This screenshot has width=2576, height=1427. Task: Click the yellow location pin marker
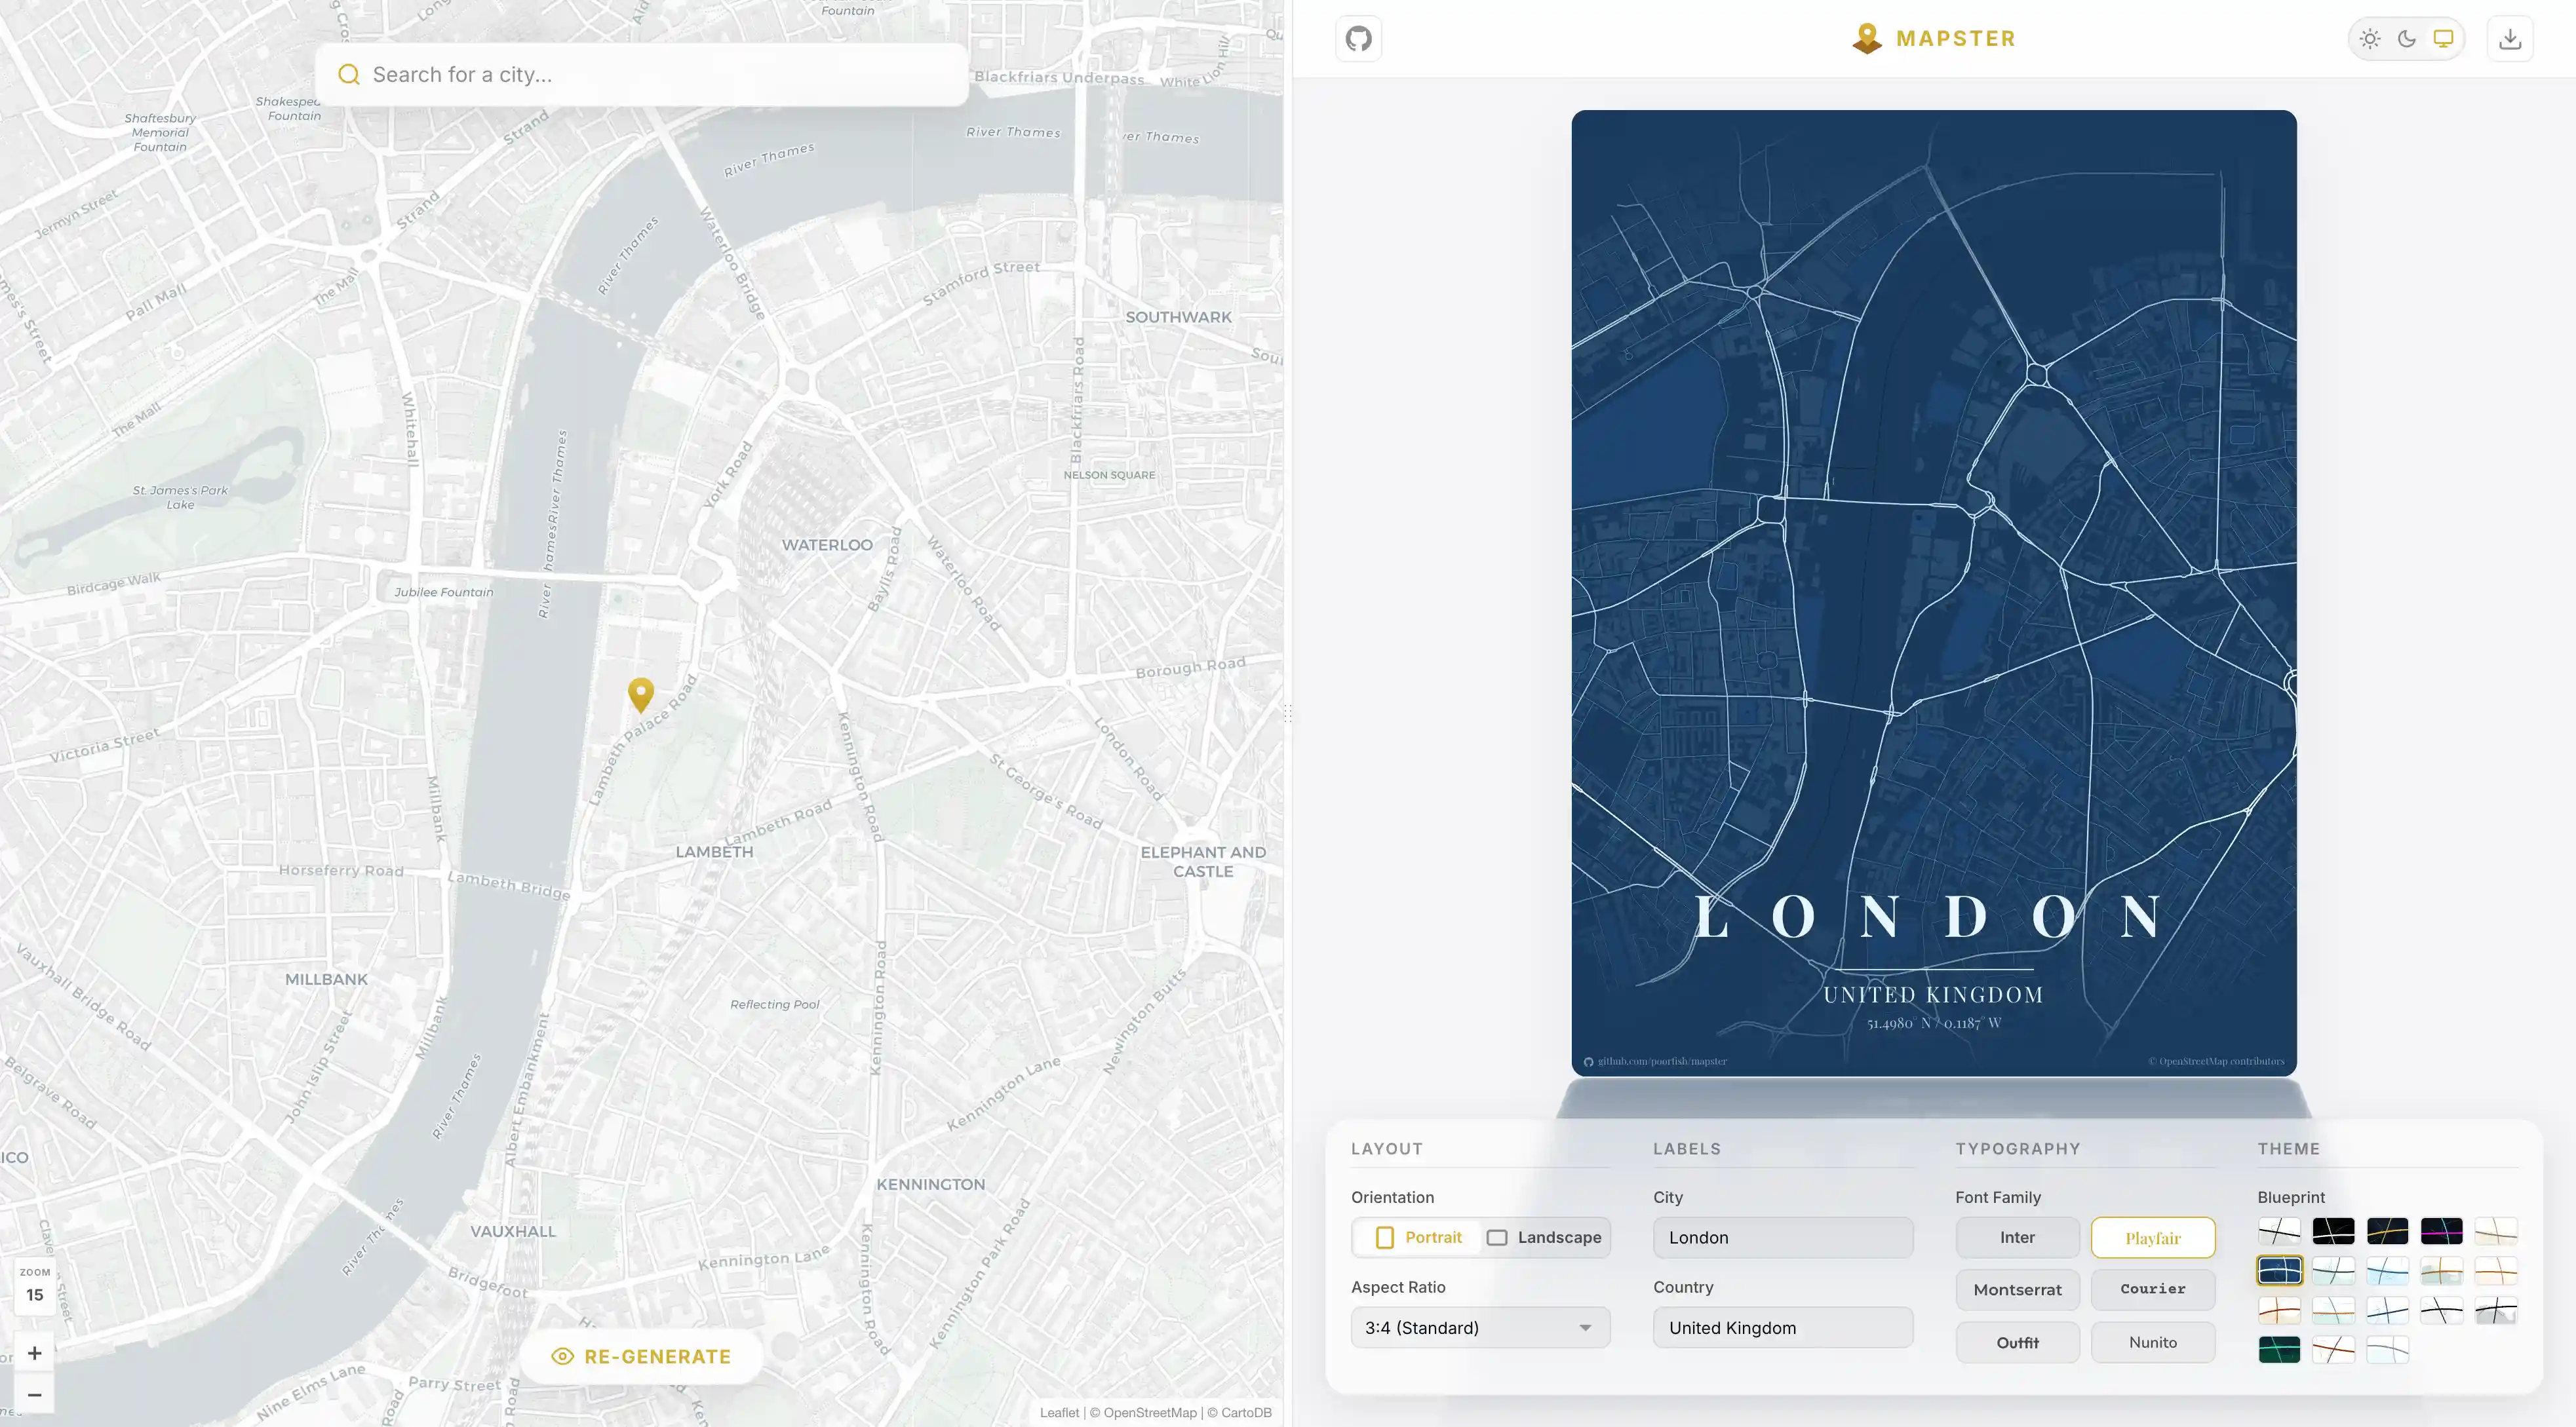[x=641, y=693]
